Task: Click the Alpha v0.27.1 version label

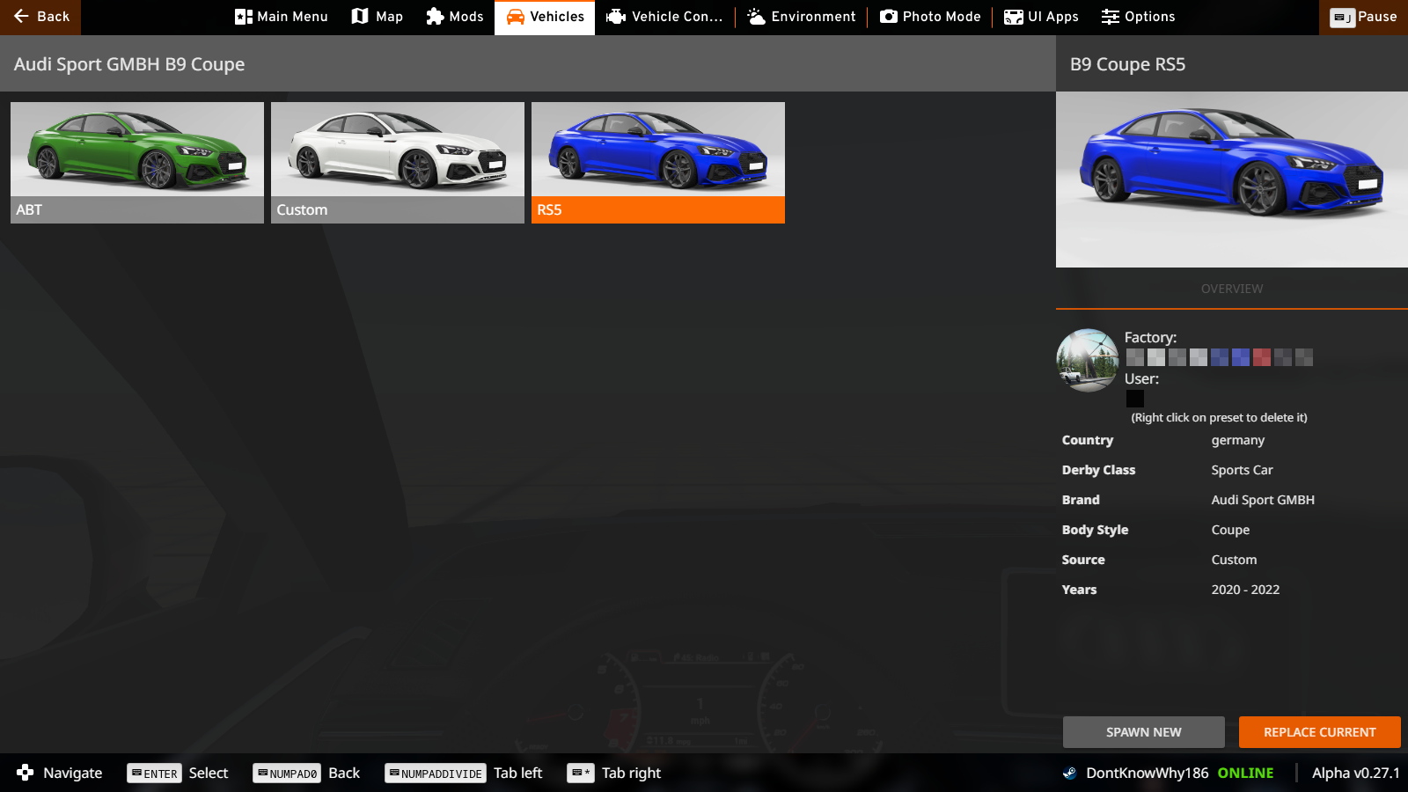Action: (1356, 773)
